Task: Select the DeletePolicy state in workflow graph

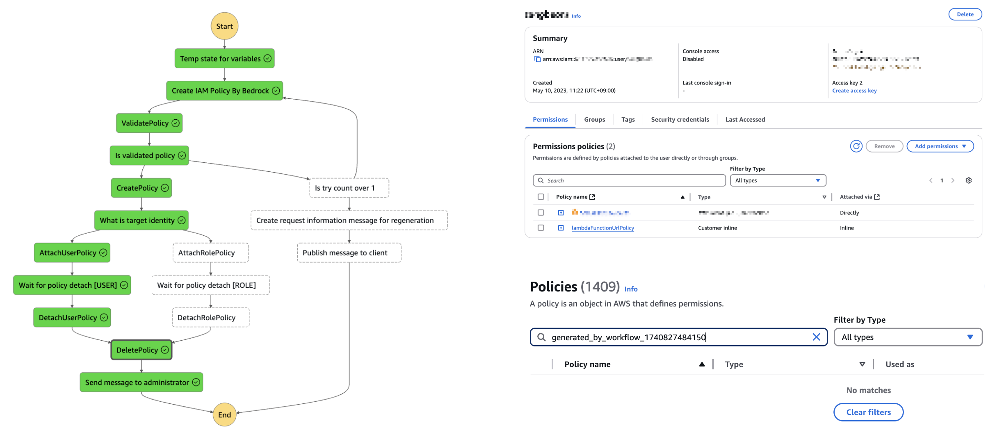Action: coord(141,350)
